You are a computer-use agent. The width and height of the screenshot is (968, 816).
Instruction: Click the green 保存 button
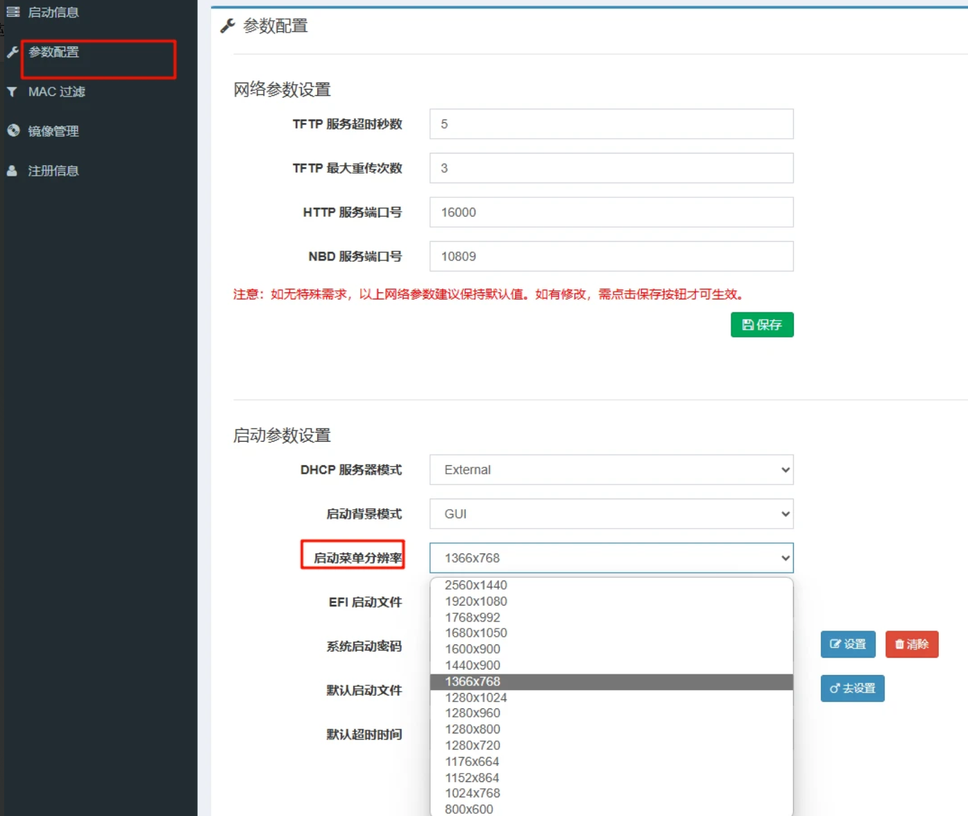[762, 325]
